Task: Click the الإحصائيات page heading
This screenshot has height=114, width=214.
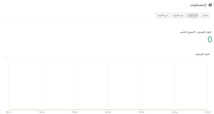Action: pyautogui.click(x=198, y=5)
